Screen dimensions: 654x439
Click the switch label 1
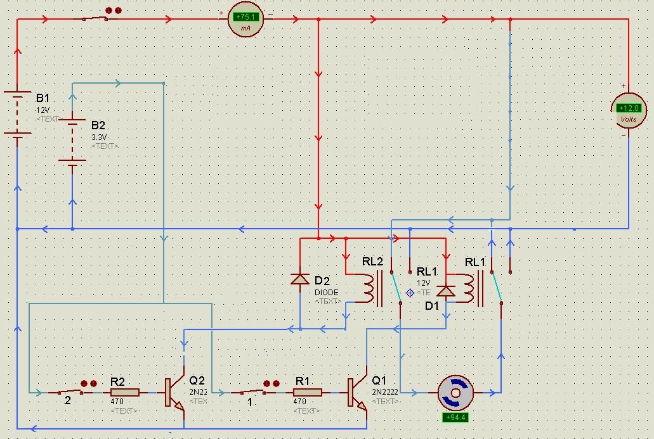click(250, 402)
